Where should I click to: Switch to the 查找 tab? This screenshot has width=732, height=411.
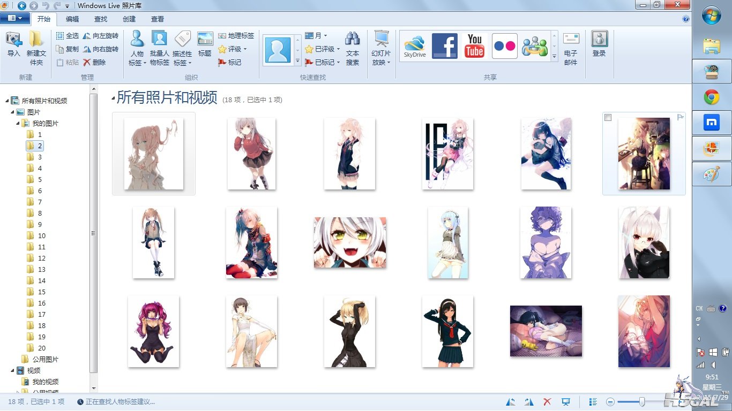click(101, 19)
